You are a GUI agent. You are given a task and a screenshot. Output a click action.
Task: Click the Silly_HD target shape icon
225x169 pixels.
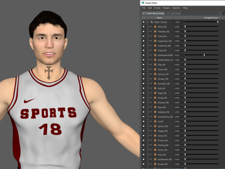(x=155, y=65)
